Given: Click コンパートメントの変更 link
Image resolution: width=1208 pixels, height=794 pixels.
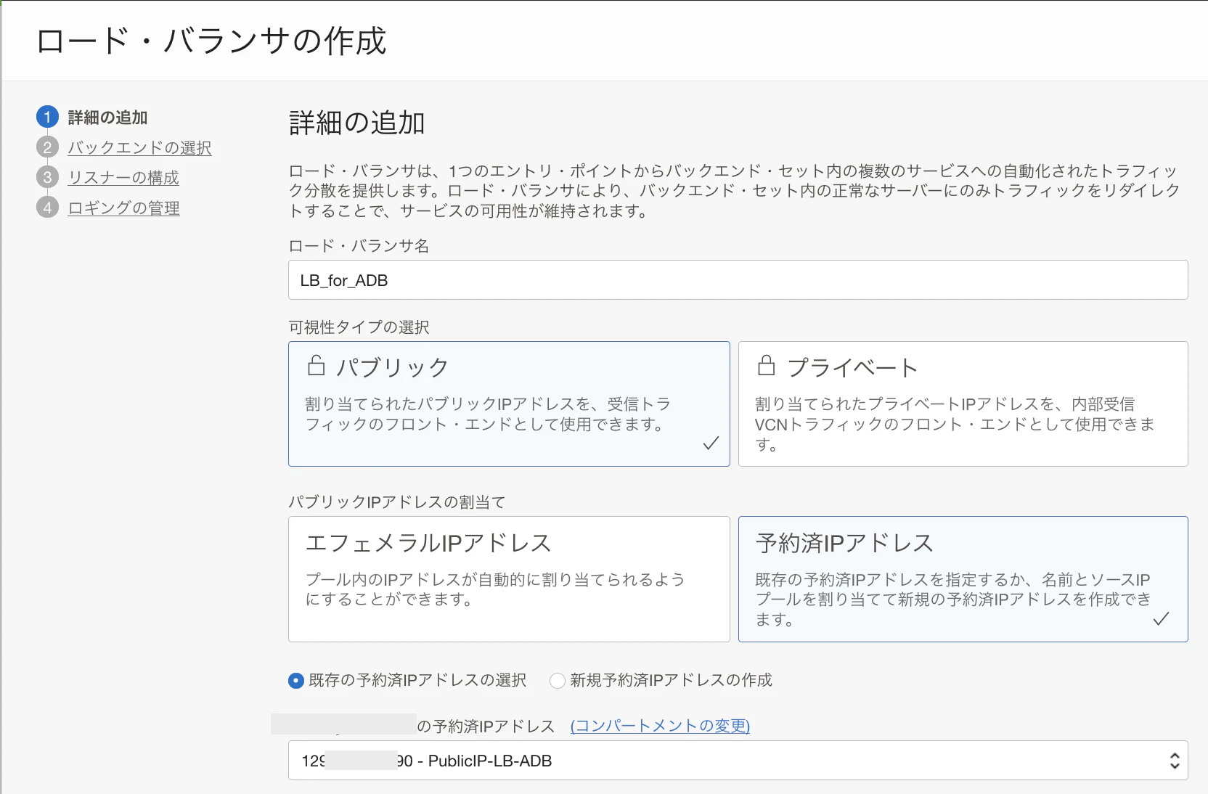Looking at the screenshot, I should point(660,726).
